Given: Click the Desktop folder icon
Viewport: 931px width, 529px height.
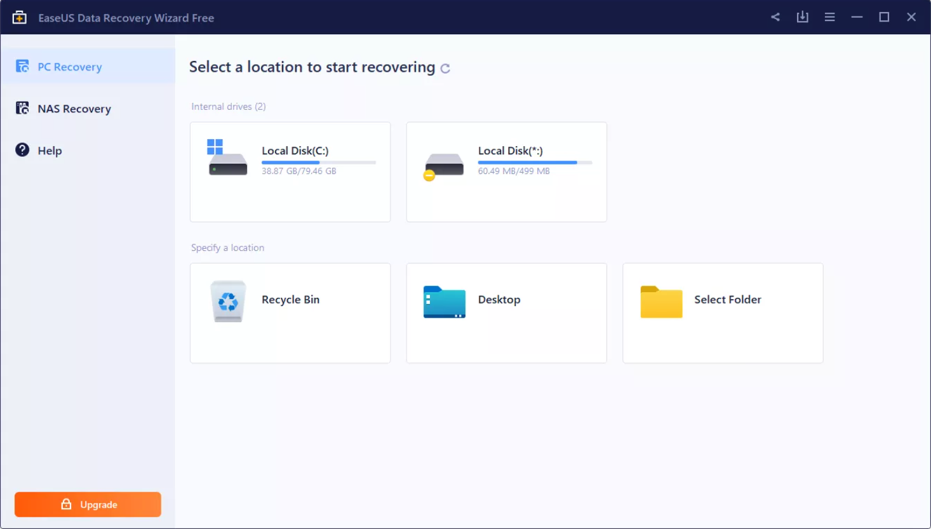Looking at the screenshot, I should (x=445, y=302).
